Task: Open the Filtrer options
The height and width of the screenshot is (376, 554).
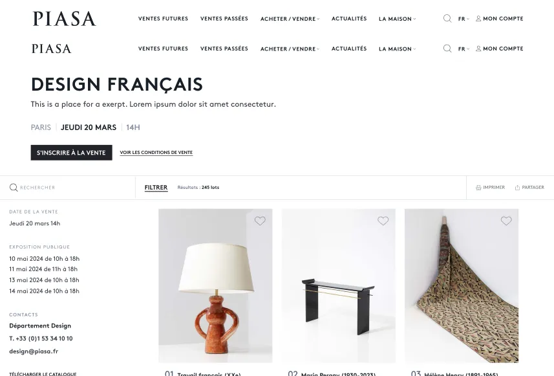Action: coord(156,188)
